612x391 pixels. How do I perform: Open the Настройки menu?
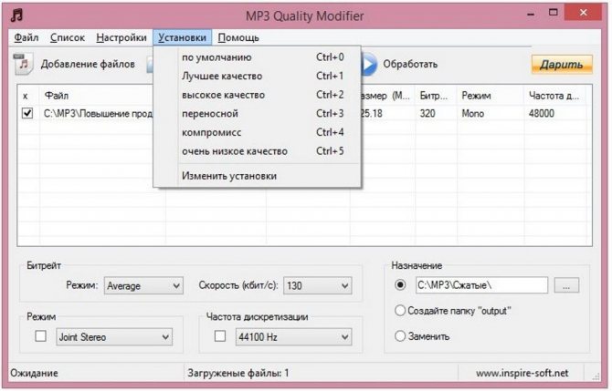(121, 37)
